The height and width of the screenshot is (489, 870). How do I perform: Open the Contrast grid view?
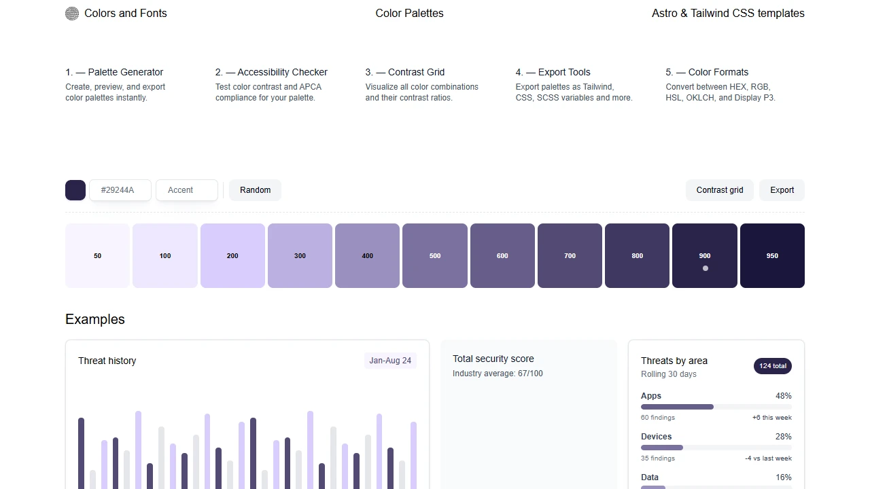tap(719, 190)
